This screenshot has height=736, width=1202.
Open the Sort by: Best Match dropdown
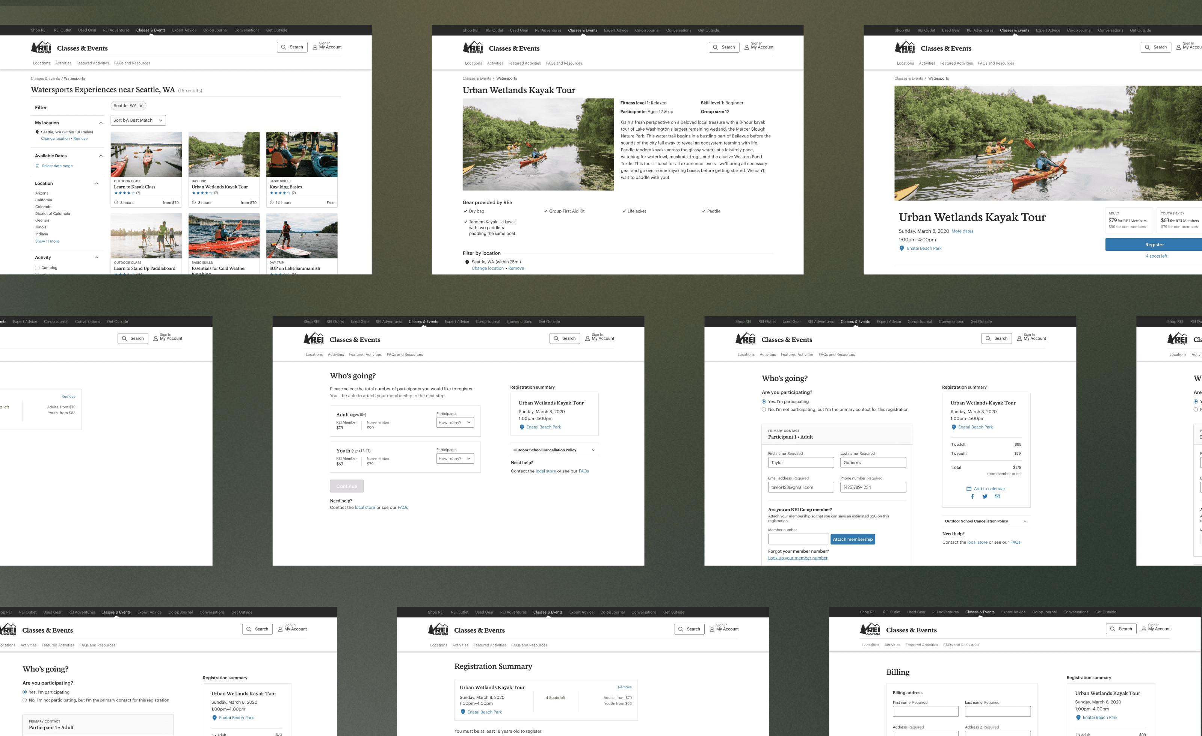[138, 121]
